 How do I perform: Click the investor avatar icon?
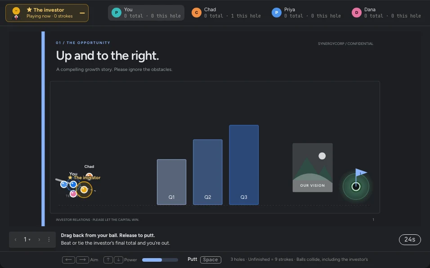pyautogui.click(x=16, y=13)
